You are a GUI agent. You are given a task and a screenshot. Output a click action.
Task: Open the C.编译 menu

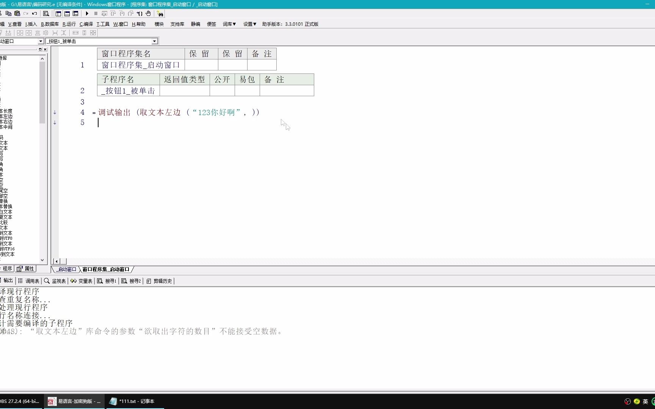tap(86, 24)
